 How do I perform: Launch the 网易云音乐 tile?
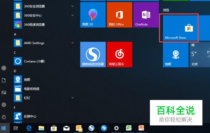tap(120, 55)
